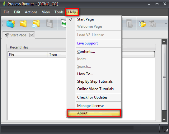
Task: Toggle the checked Start Page menu entry
Action: (x=94, y=19)
